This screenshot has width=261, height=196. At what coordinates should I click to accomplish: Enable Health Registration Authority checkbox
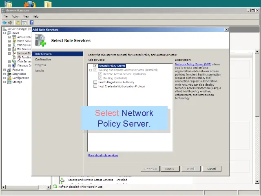point(95,82)
